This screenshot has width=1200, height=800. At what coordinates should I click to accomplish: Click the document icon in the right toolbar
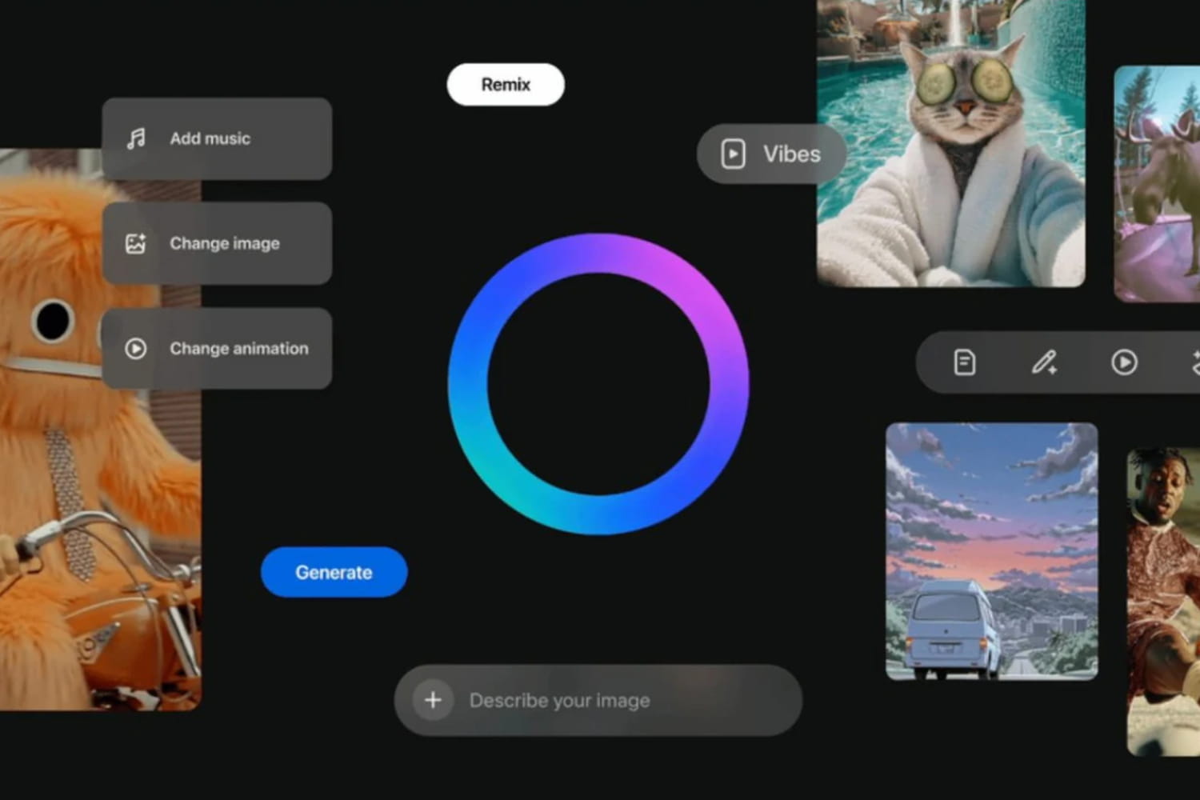point(965,362)
